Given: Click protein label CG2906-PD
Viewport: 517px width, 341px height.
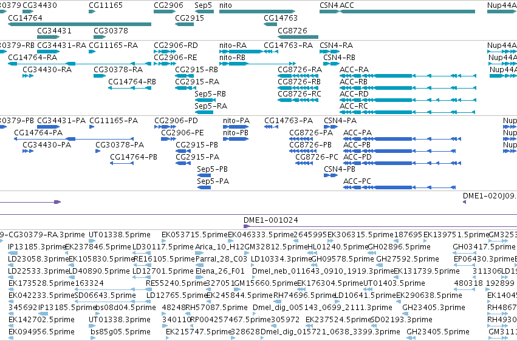Looking at the screenshot, I should pyautogui.click(x=176, y=121).
